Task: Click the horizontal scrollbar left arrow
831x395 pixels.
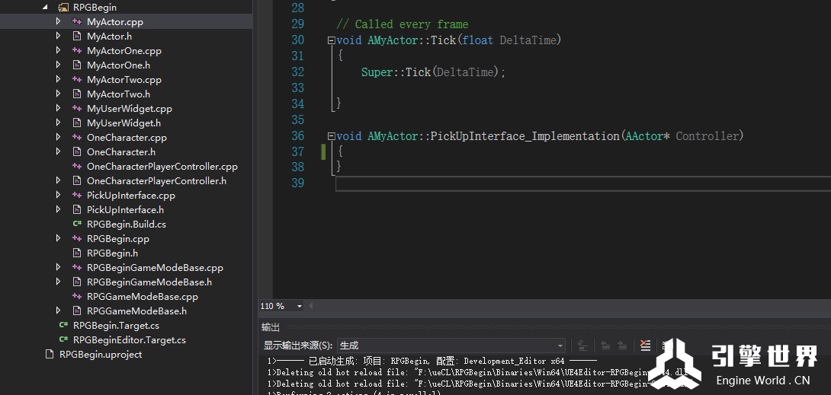Action: (310, 306)
